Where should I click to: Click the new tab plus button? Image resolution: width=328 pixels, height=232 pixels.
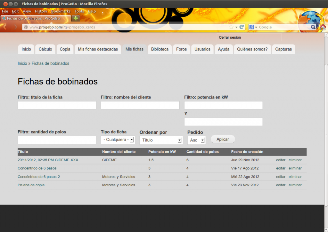click(76, 18)
